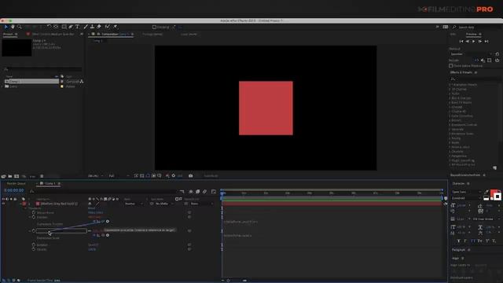
Task: Click the Composition Mini-Flowchart icon in timeline
Action: [182, 192]
